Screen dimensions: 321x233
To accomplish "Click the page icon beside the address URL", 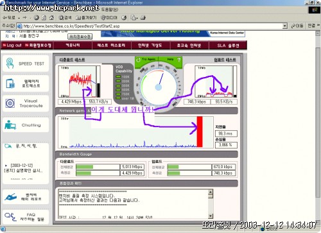I will (19, 26).
